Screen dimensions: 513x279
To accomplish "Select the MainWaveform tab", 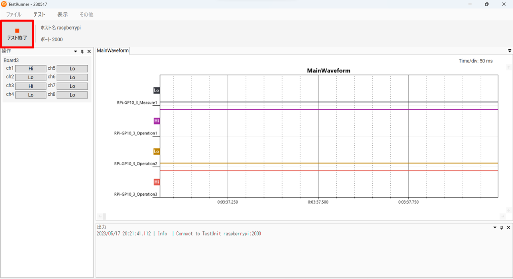I will [113, 50].
